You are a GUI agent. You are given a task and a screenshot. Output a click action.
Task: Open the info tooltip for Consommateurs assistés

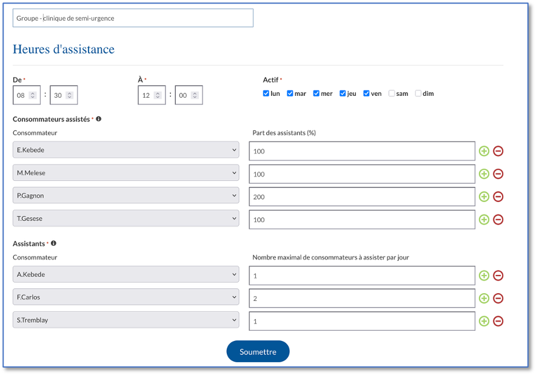click(99, 119)
